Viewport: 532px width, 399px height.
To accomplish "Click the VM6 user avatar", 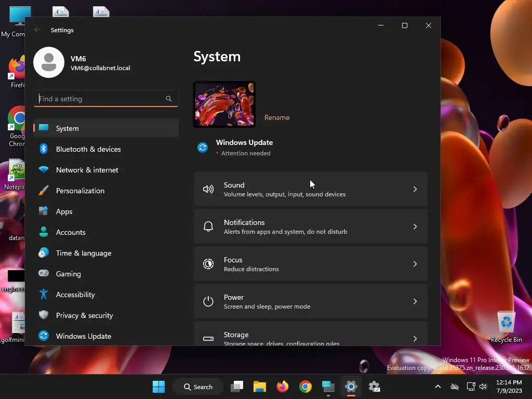I will (x=49, y=62).
